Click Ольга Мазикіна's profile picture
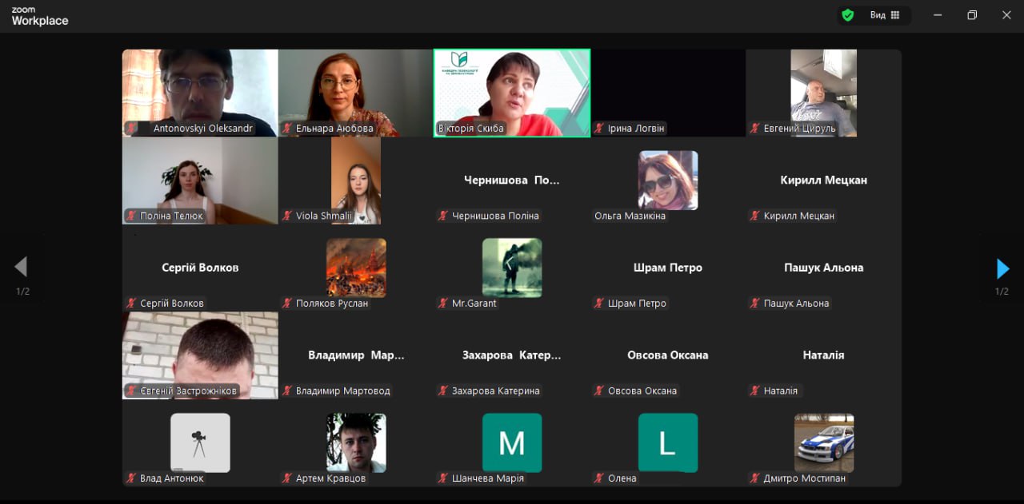This screenshot has width=1024, height=504. 668,181
